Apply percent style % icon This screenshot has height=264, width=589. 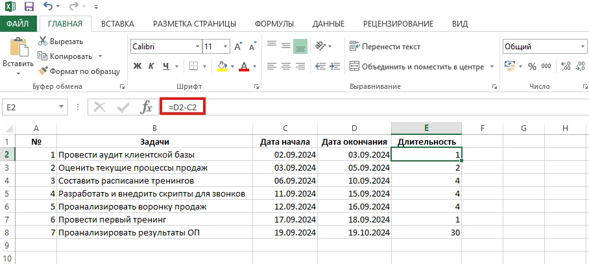[x=532, y=66]
